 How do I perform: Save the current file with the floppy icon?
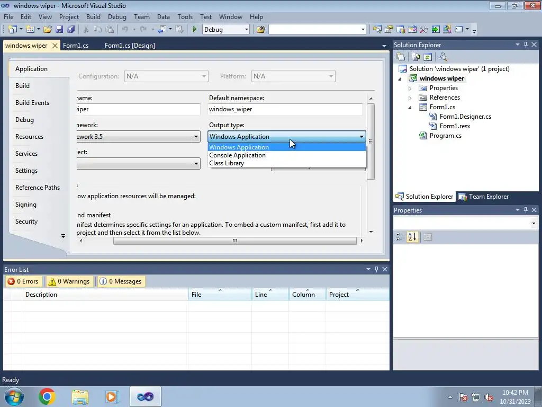[59, 30]
